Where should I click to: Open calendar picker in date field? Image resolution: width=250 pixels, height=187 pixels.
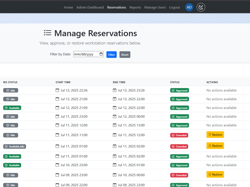coord(101,54)
